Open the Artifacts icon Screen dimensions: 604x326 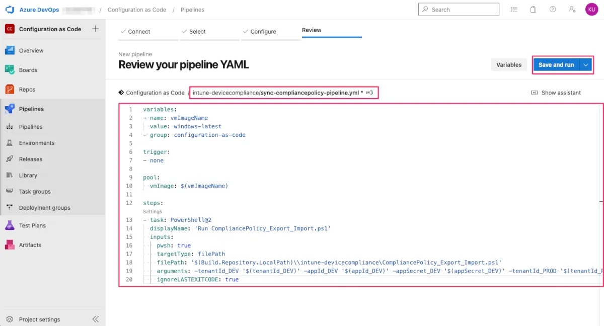click(10, 245)
